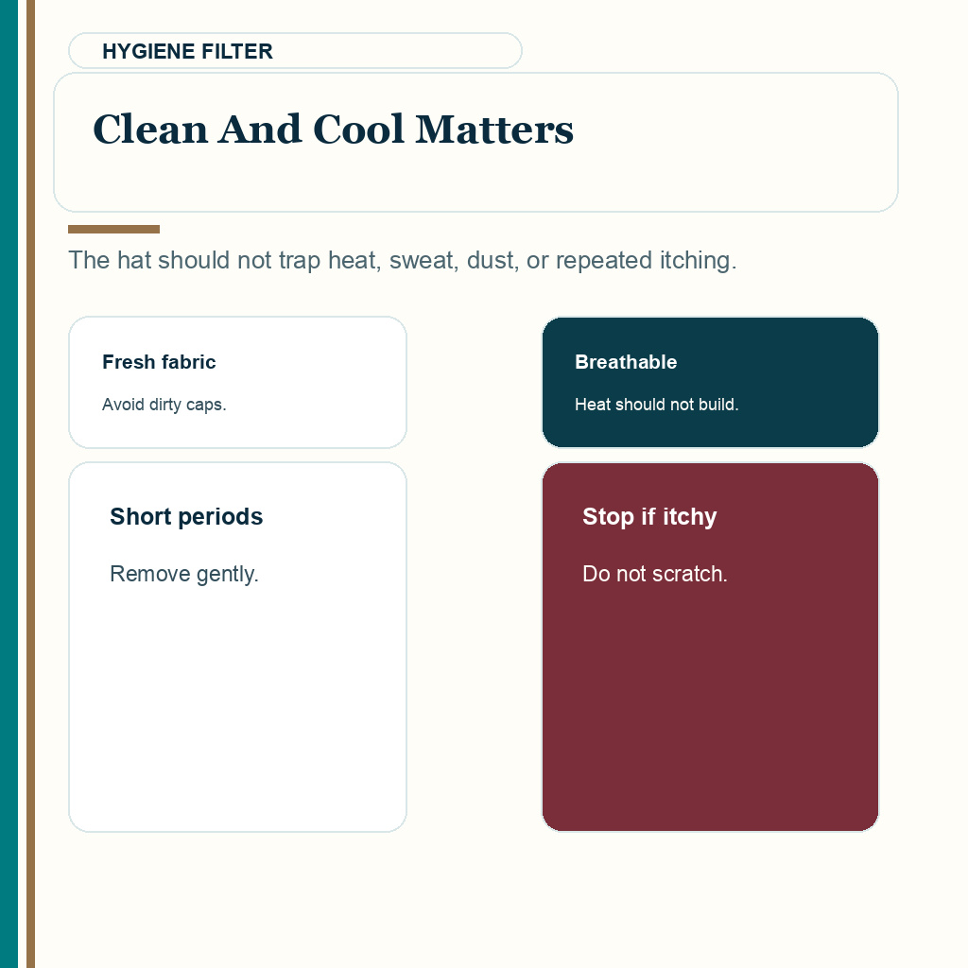Select the Clean And Cool Matters heading
Image resolution: width=968 pixels, height=968 pixels.
[333, 130]
